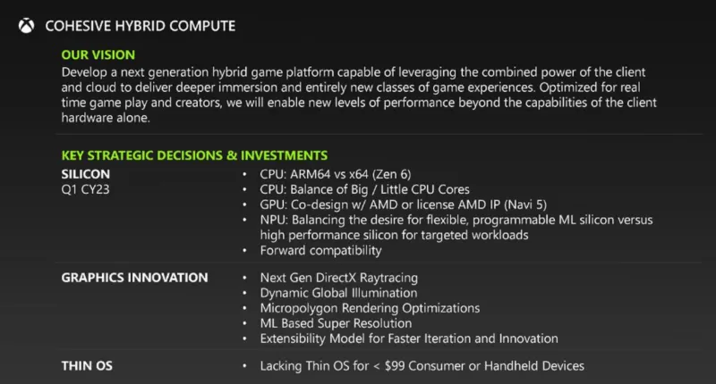Select the Our Vision heading
Viewport: 716px width, 384px height.
click(98, 54)
